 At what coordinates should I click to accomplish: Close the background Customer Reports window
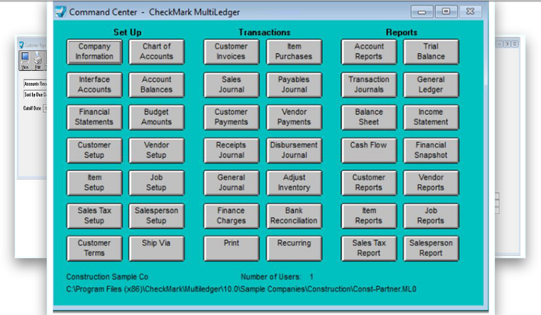pos(515,44)
